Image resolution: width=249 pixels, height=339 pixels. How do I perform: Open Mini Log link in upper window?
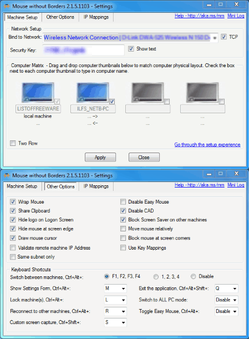(x=236, y=16)
